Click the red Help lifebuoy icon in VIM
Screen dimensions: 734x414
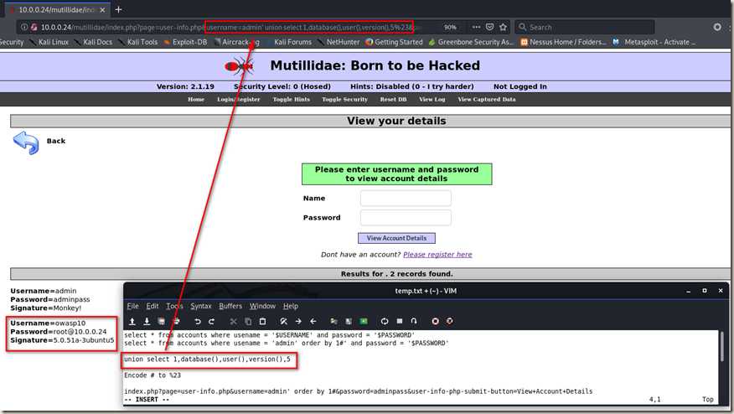(436, 321)
